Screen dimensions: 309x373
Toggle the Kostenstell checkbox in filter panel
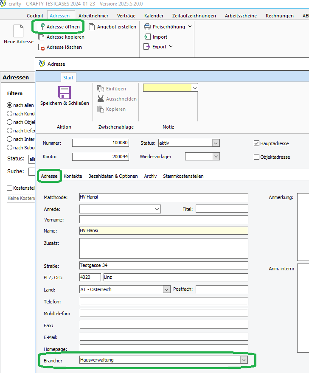tap(9, 188)
